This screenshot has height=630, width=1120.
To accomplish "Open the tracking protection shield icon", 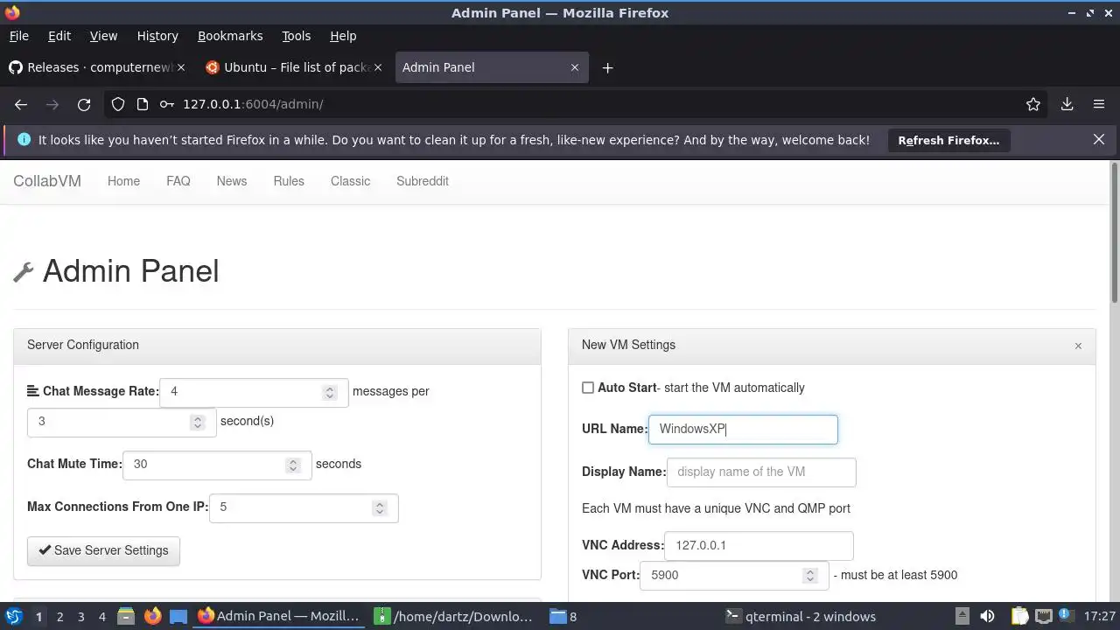I will pyautogui.click(x=118, y=104).
